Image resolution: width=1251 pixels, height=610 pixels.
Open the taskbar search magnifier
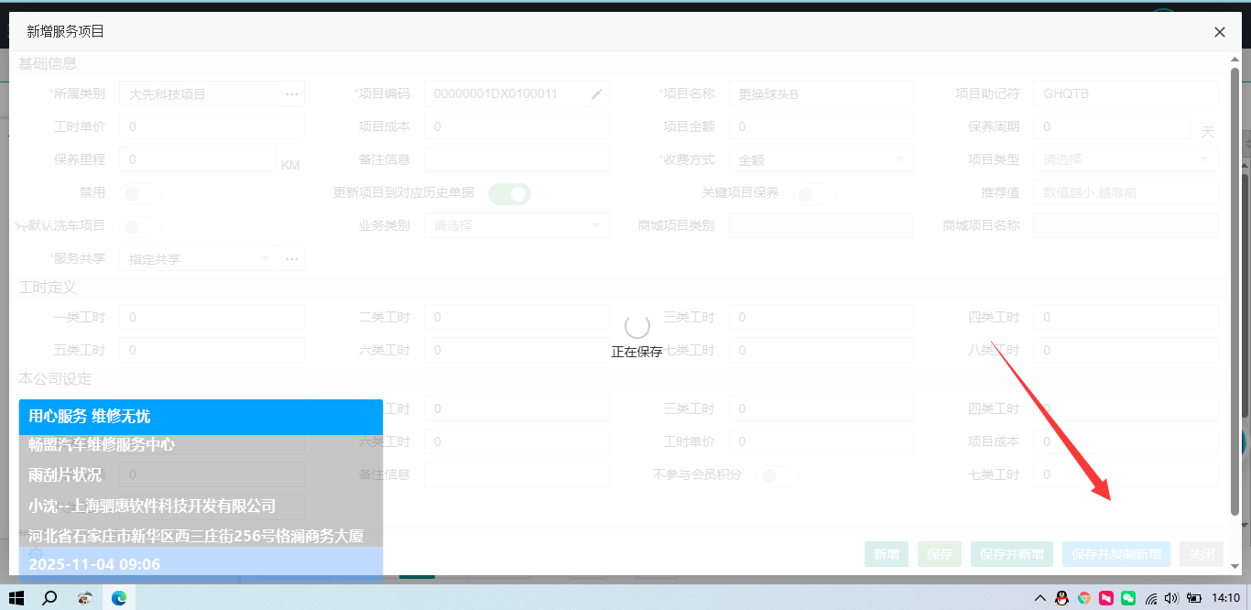pyautogui.click(x=49, y=598)
